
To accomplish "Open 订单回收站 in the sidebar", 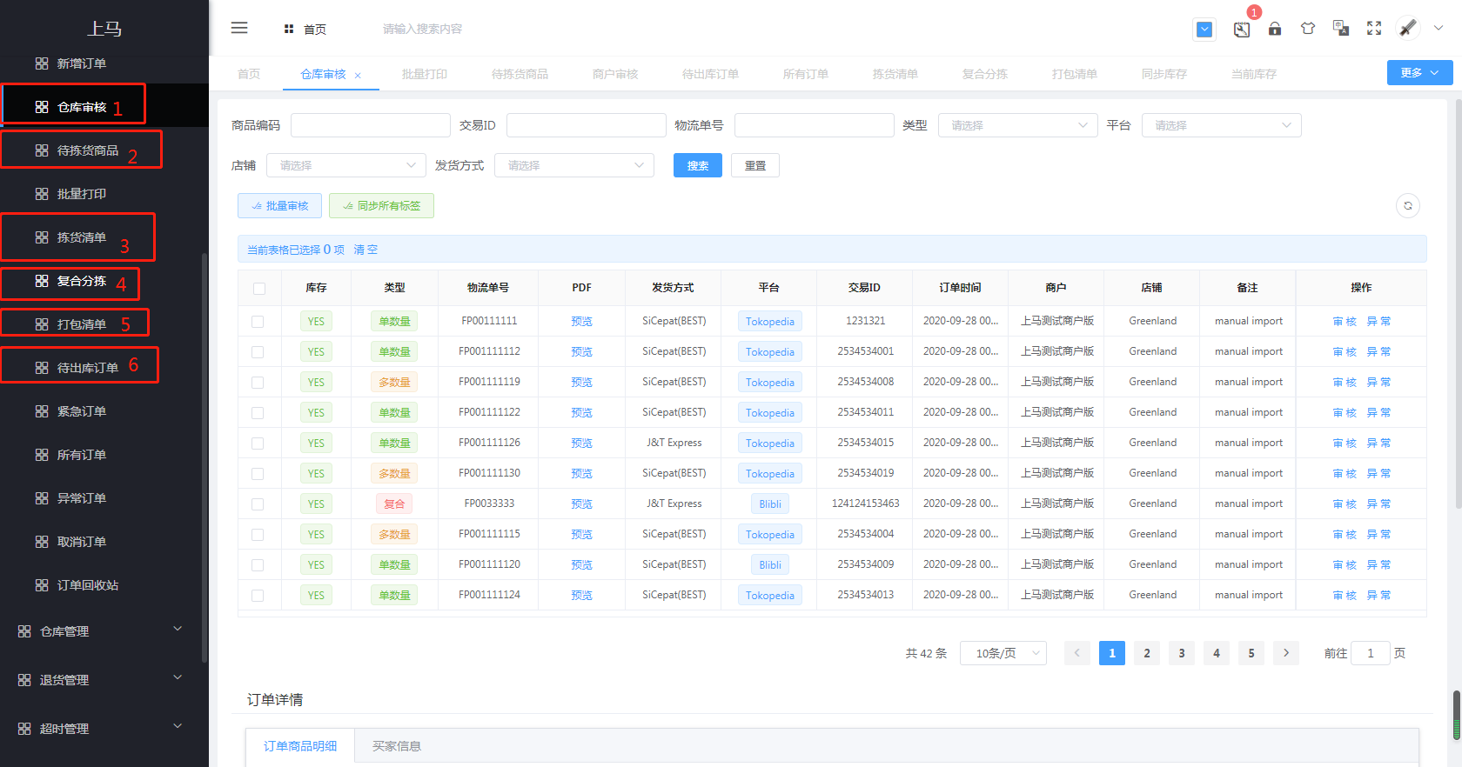I will (88, 585).
